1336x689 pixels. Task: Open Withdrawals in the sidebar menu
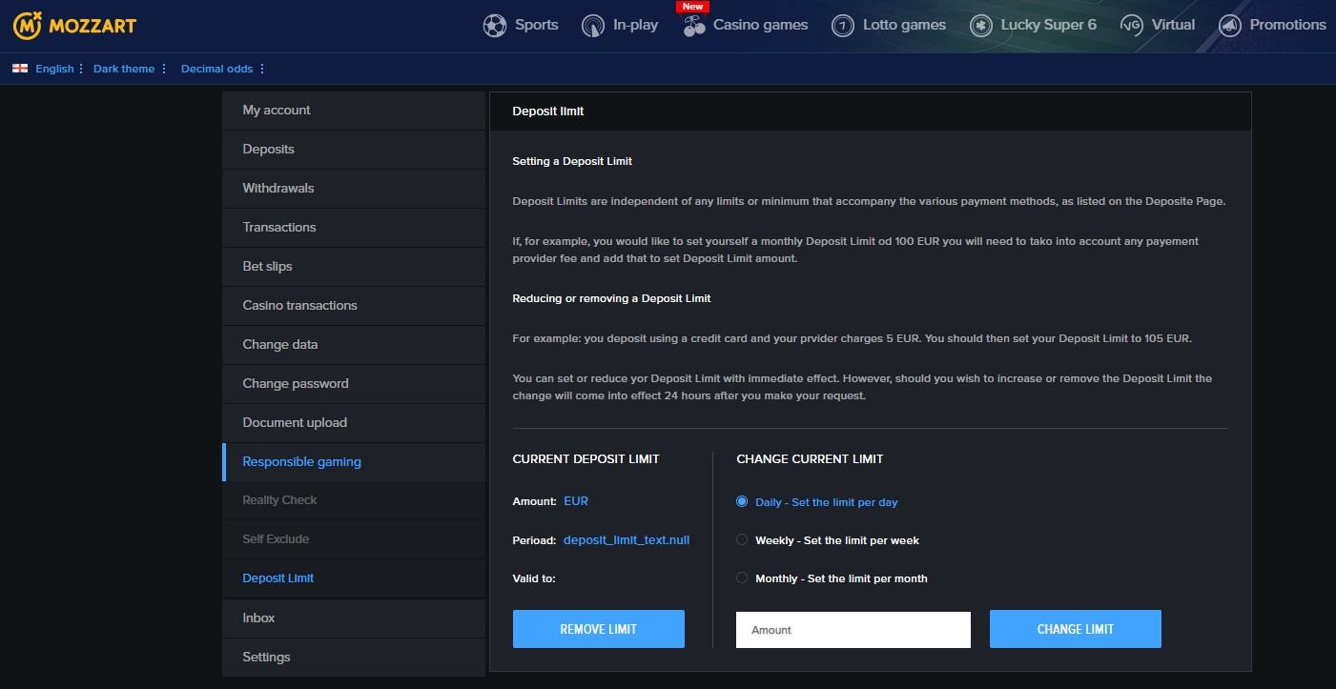[278, 188]
